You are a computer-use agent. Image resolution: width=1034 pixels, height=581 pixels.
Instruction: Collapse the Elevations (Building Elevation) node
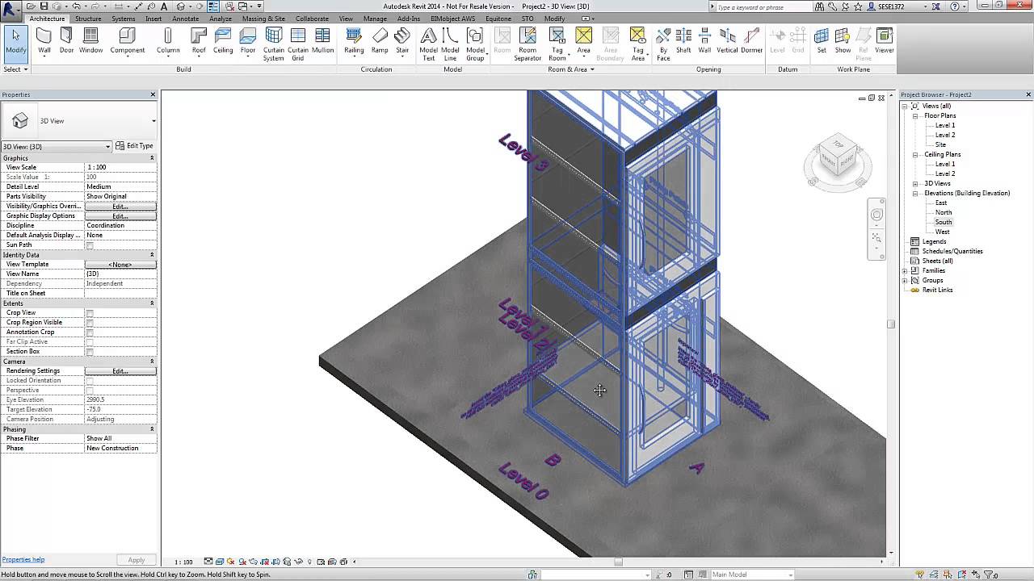point(916,194)
